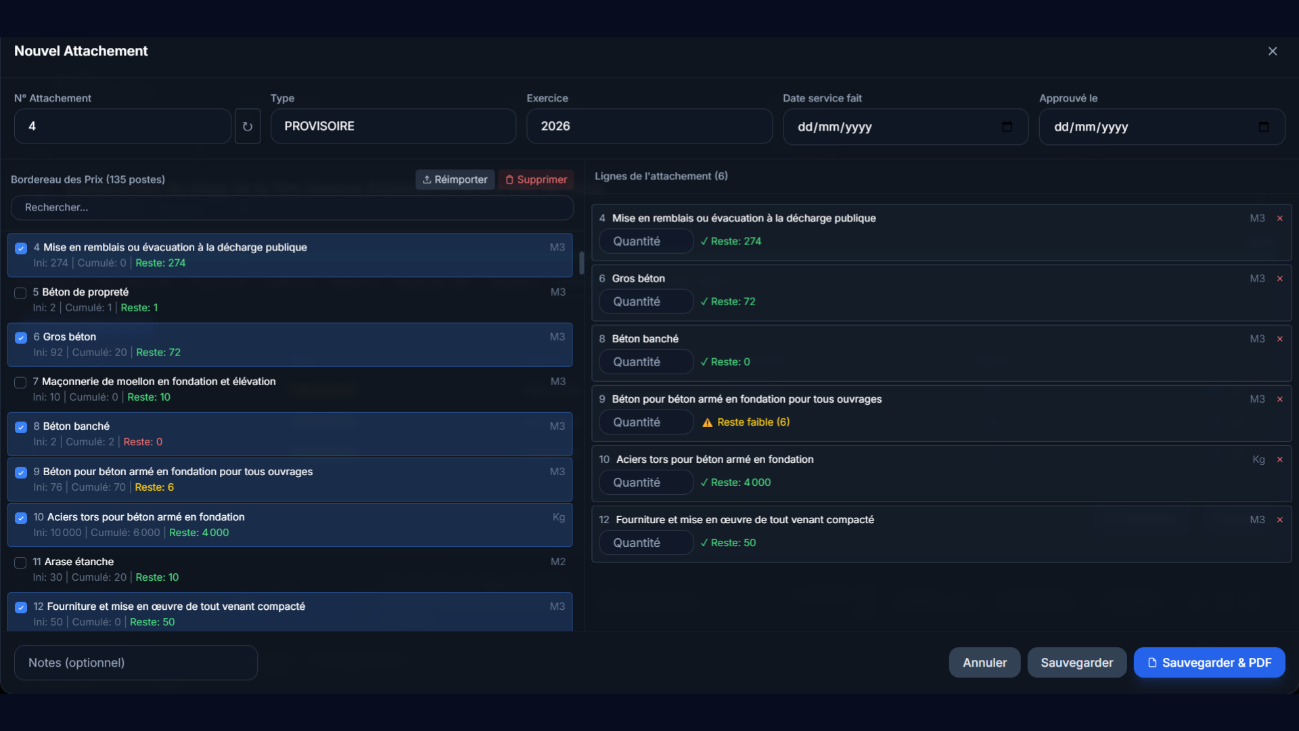Enable the Arase étanche checkbox
1299x731 pixels.
(20, 562)
